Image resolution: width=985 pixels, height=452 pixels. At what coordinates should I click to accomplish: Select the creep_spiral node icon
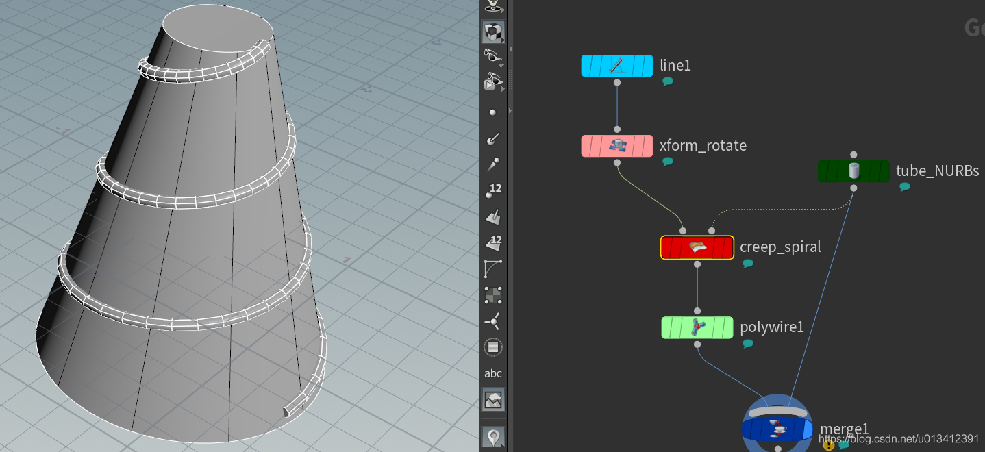[697, 247]
